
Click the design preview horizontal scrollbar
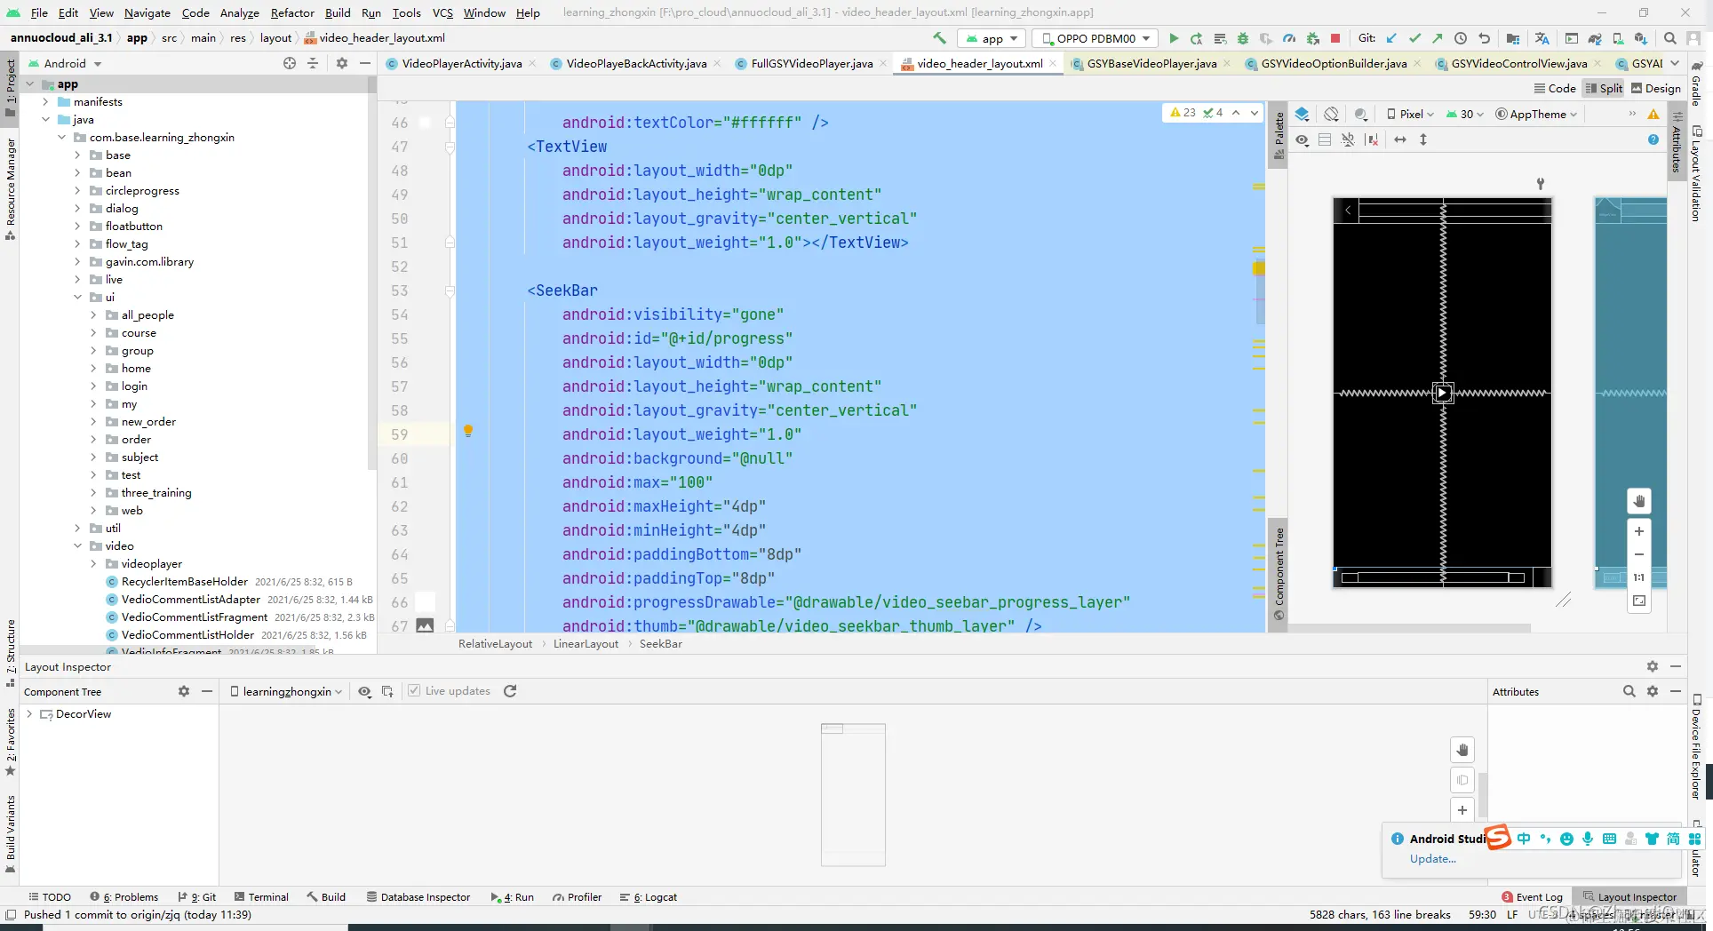tap(1408, 627)
